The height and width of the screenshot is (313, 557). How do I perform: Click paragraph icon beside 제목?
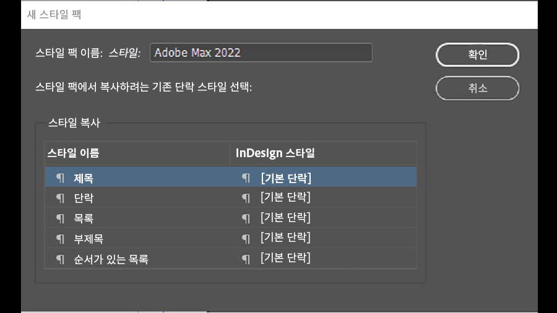click(x=61, y=178)
